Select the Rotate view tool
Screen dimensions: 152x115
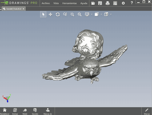[x=58, y=14]
